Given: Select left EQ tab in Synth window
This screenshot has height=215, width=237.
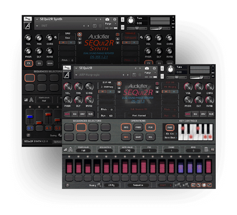Looking at the screenshot, I should [x=39, y=63].
